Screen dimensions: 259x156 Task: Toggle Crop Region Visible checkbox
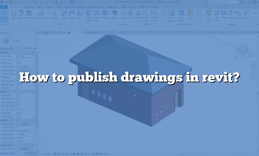coord(18,99)
